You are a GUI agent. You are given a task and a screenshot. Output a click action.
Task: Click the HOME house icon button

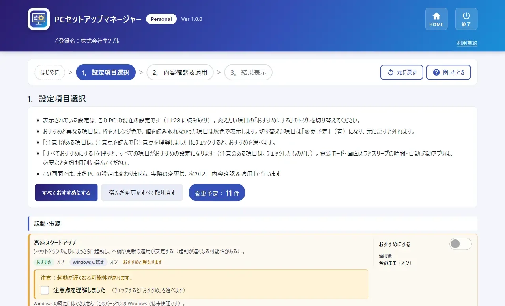[x=436, y=19]
